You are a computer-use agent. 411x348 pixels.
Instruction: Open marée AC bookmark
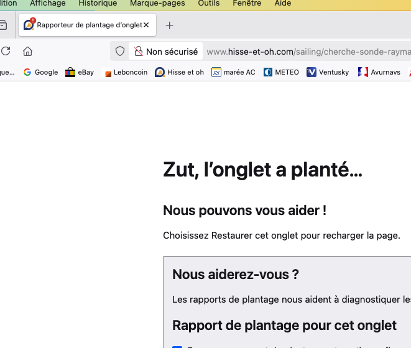233,72
